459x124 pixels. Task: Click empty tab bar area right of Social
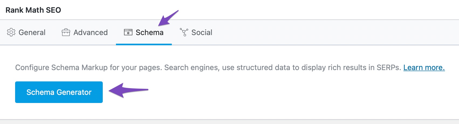click(337, 32)
